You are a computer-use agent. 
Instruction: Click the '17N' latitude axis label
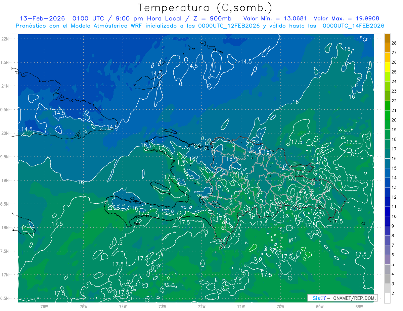5,275
